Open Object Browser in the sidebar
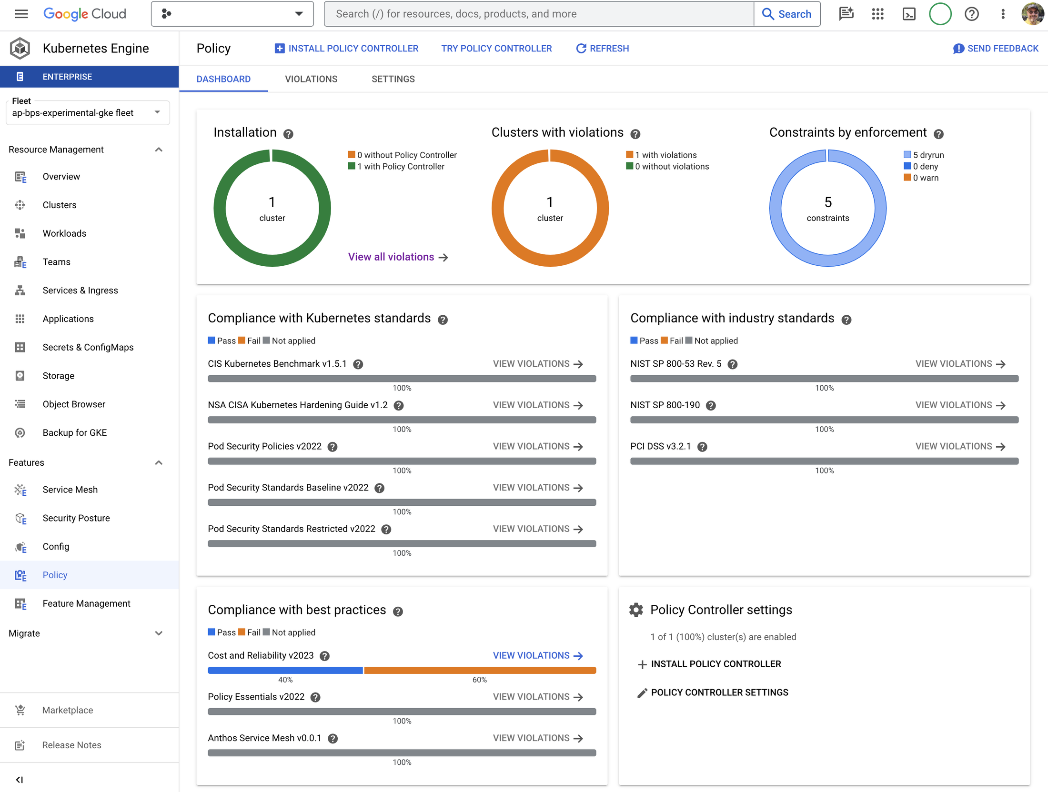Image resolution: width=1048 pixels, height=792 pixels. tap(90, 404)
